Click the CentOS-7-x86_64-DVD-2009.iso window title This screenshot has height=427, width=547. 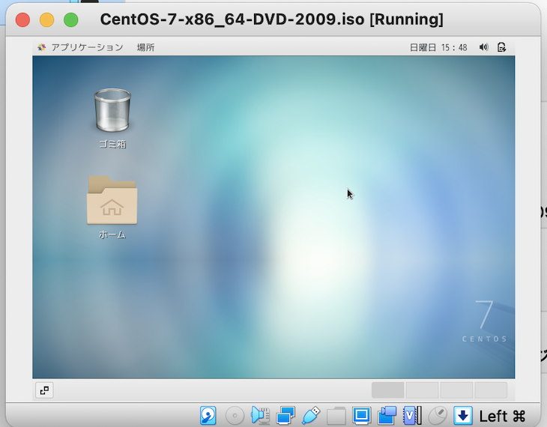tap(272, 19)
